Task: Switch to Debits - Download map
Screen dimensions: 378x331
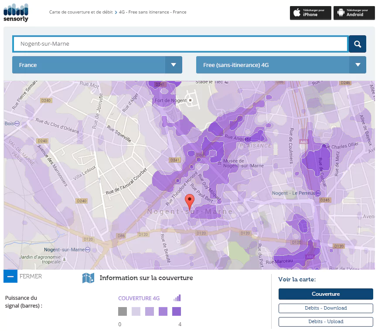Action: [326, 308]
